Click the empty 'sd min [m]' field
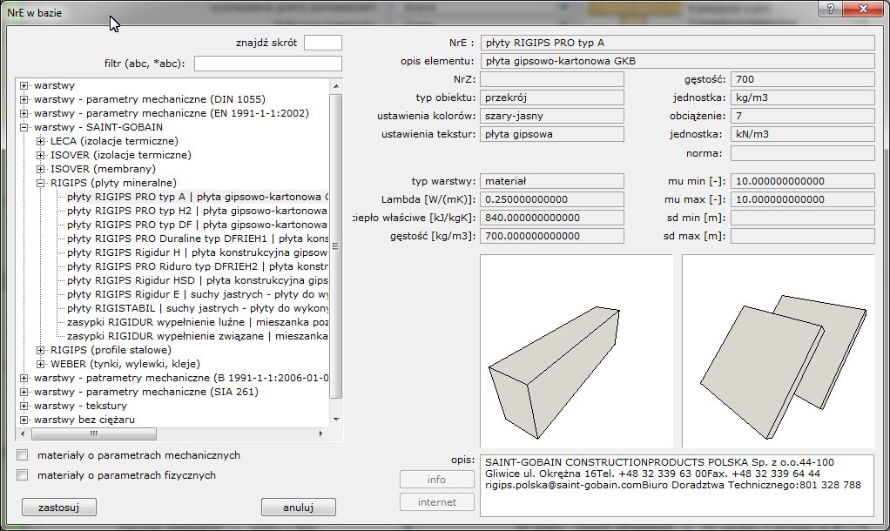Screen dimensions: 890x531 803,218
